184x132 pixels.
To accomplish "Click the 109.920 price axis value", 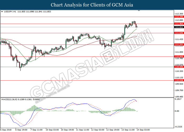I will [179, 84].
